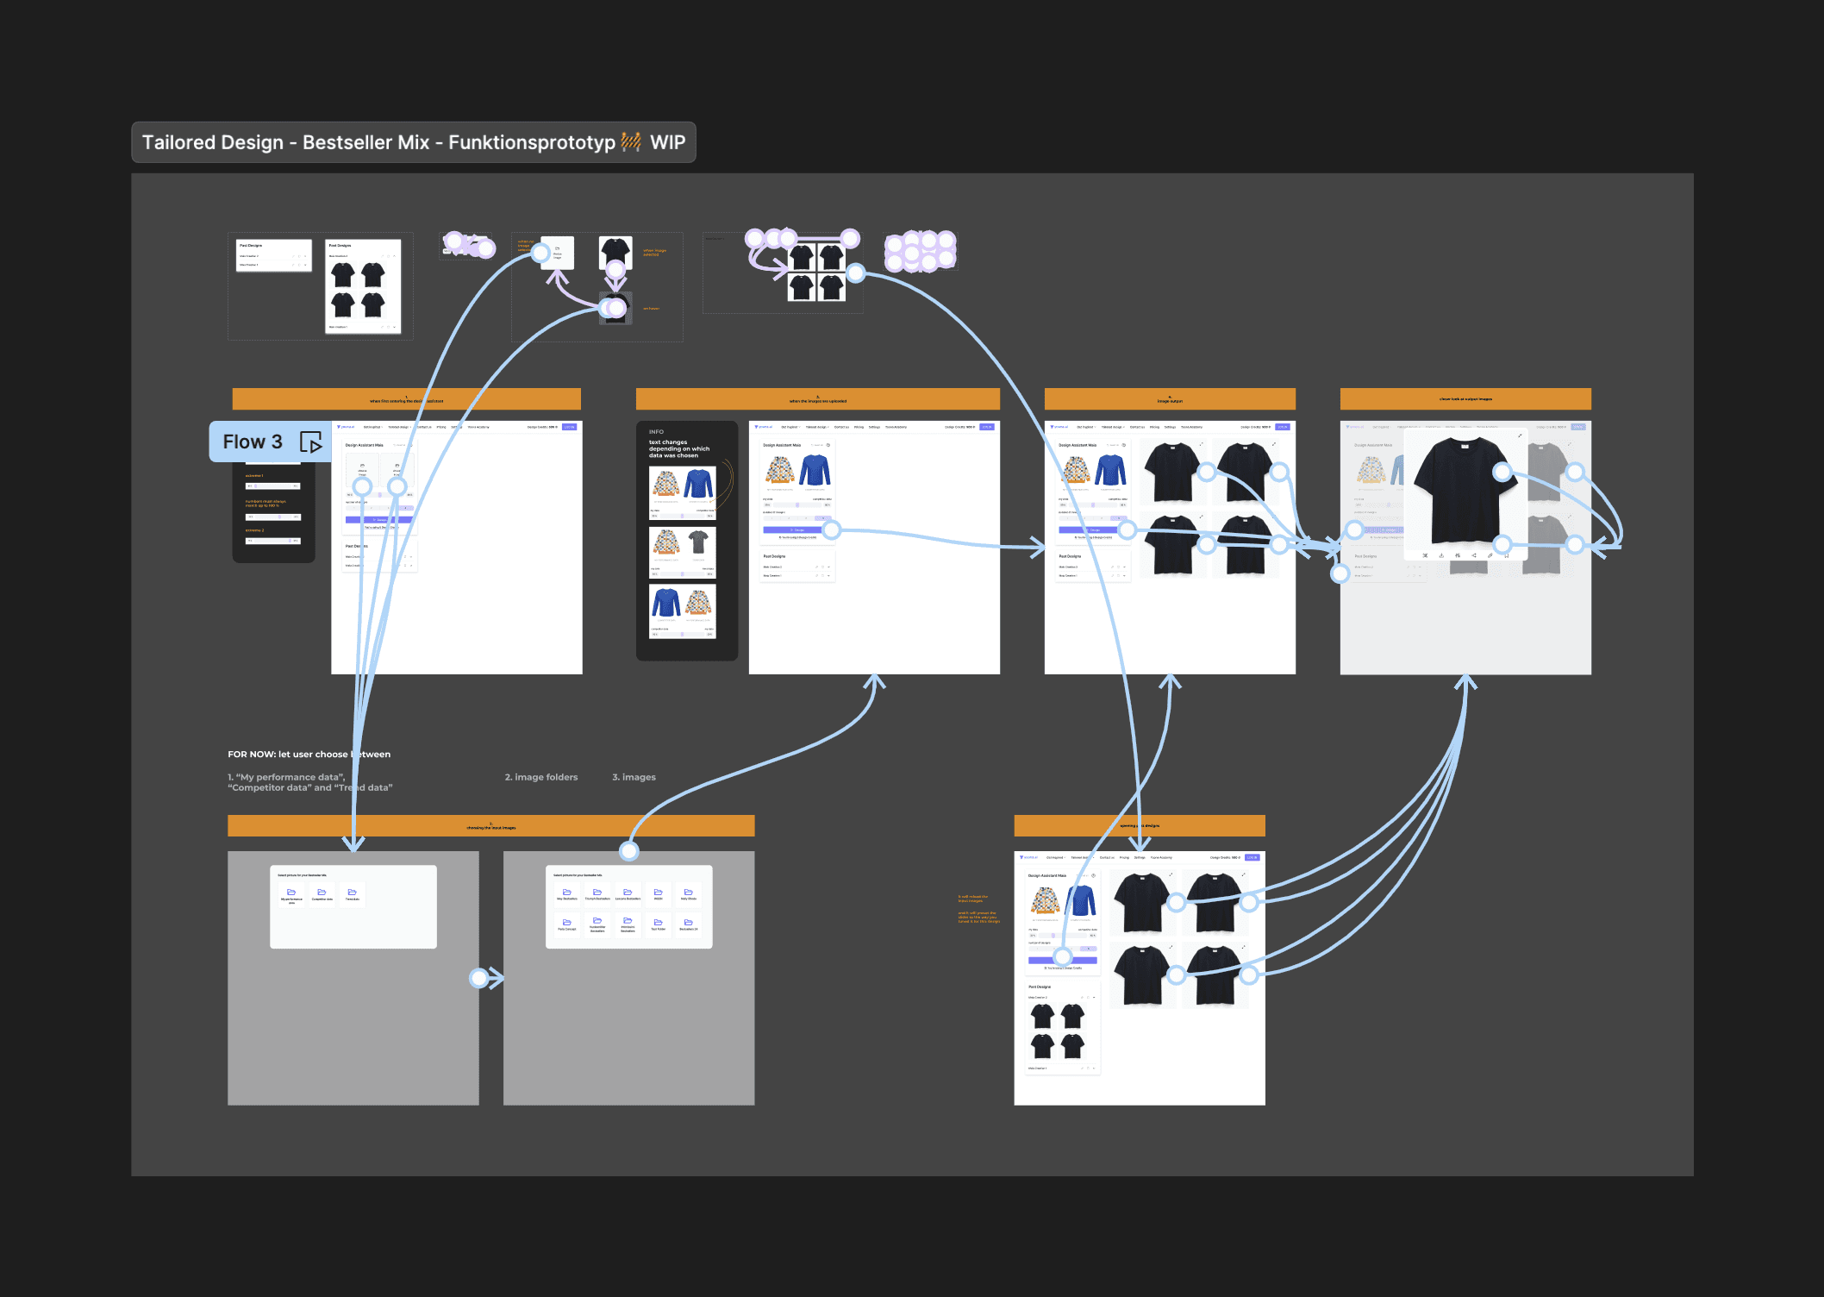Click bookmark icon under enlarged t-shirt preview

tap(1506, 555)
